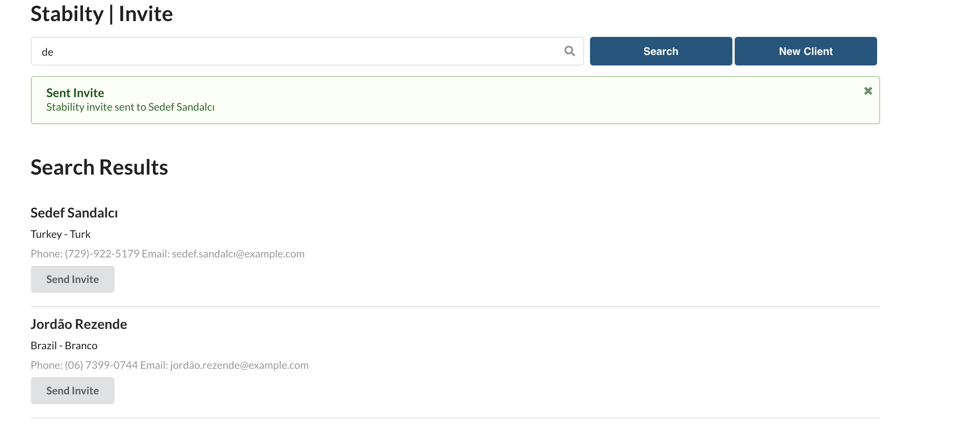Click the Jordão Rezende result name
963x426 pixels.
coord(79,324)
